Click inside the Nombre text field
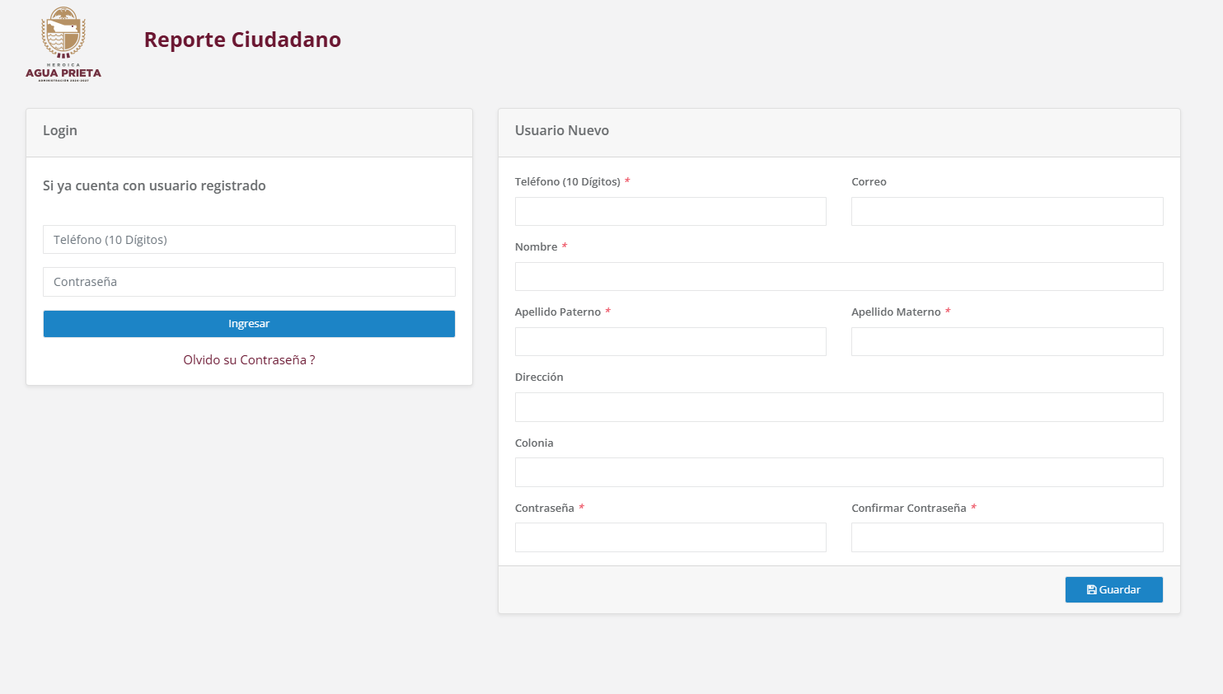Image resolution: width=1223 pixels, height=694 pixels. click(x=838, y=277)
